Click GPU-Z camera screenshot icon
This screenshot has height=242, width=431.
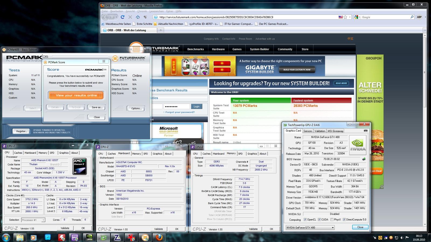366,131
